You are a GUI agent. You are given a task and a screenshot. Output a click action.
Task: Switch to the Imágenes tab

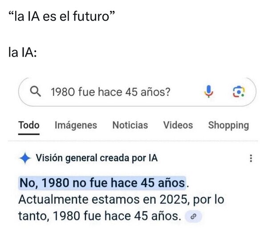pyautogui.click(x=76, y=125)
